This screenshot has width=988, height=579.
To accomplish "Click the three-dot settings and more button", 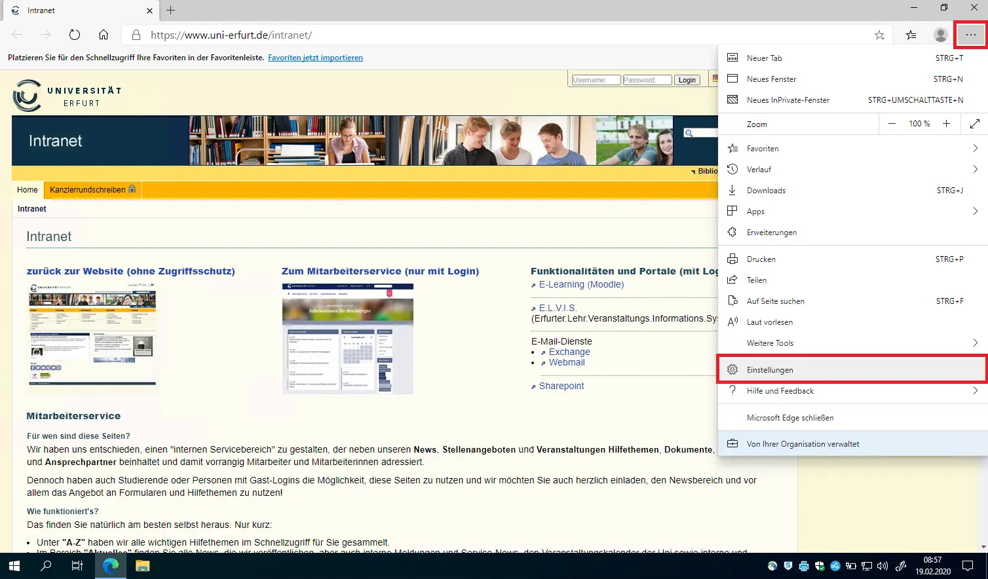I will pyautogui.click(x=970, y=35).
